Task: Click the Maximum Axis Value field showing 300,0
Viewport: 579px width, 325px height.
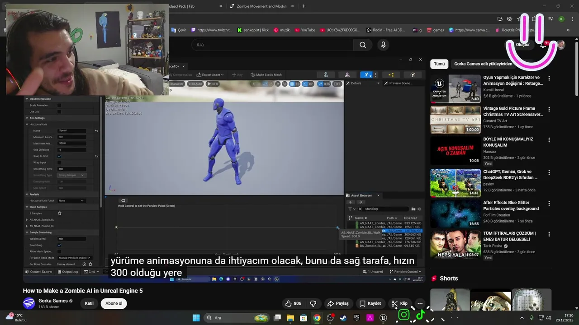Action: (x=71, y=144)
